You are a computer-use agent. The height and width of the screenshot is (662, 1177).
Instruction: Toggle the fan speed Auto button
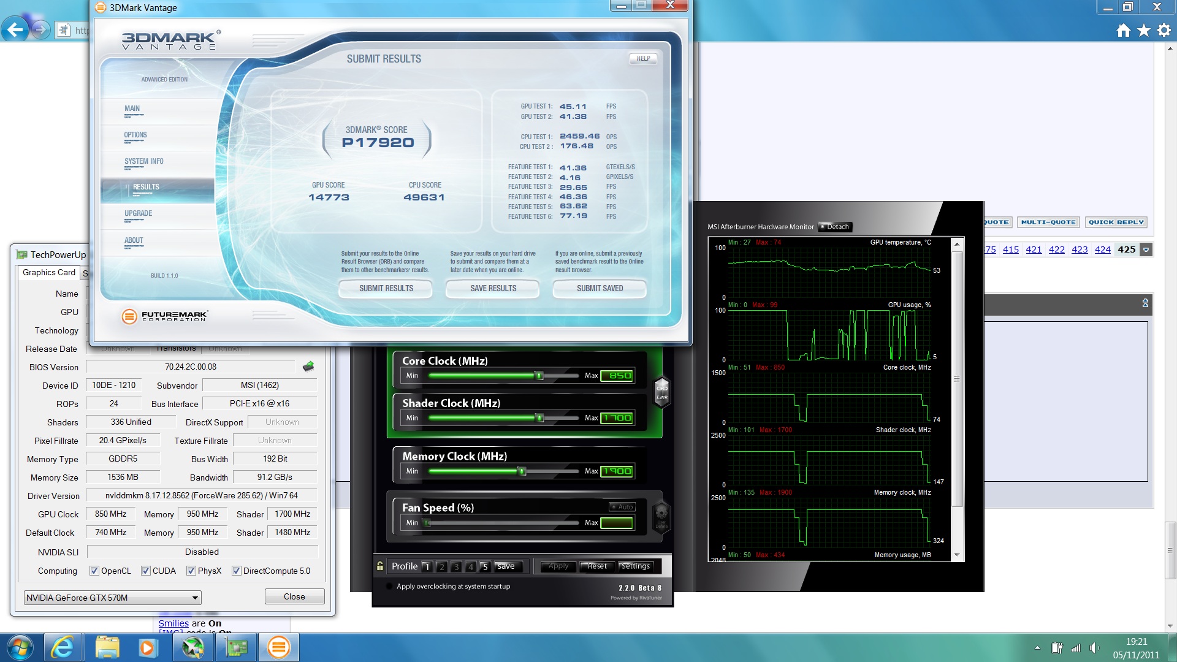tap(622, 507)
